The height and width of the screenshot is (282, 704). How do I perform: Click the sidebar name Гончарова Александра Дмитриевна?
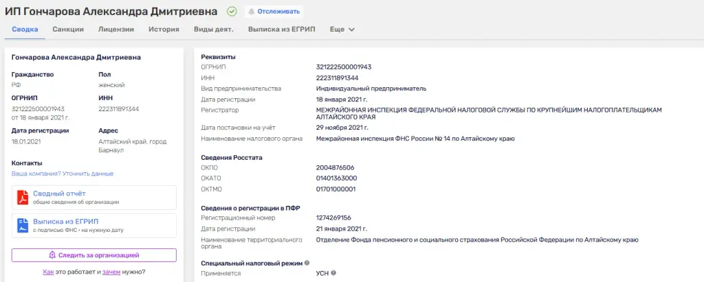[x=76, y=58]
